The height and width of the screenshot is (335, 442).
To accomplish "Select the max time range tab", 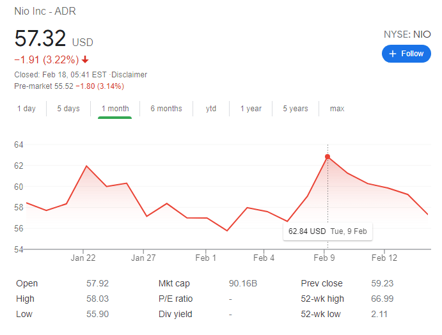I will click(x=337, y=109).
